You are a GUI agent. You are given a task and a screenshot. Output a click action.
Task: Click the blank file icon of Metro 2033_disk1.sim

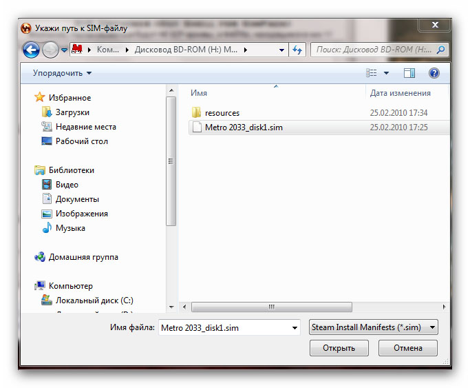(197, 127)
